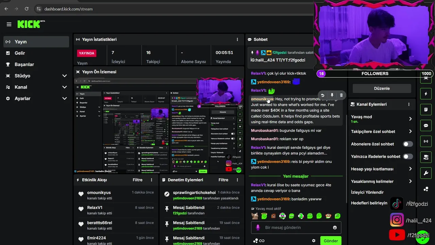Screen dimensions: 435x245
Task: Click browser back arrow
Action: tap(6, 9)
